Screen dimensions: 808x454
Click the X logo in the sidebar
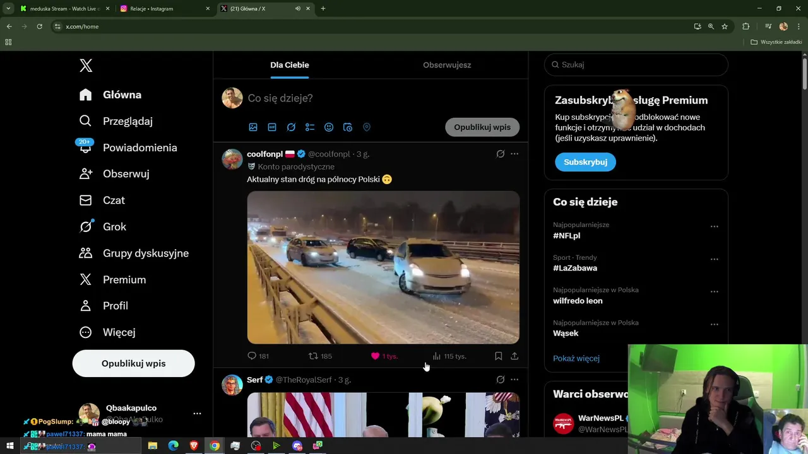tap(86, 65)
